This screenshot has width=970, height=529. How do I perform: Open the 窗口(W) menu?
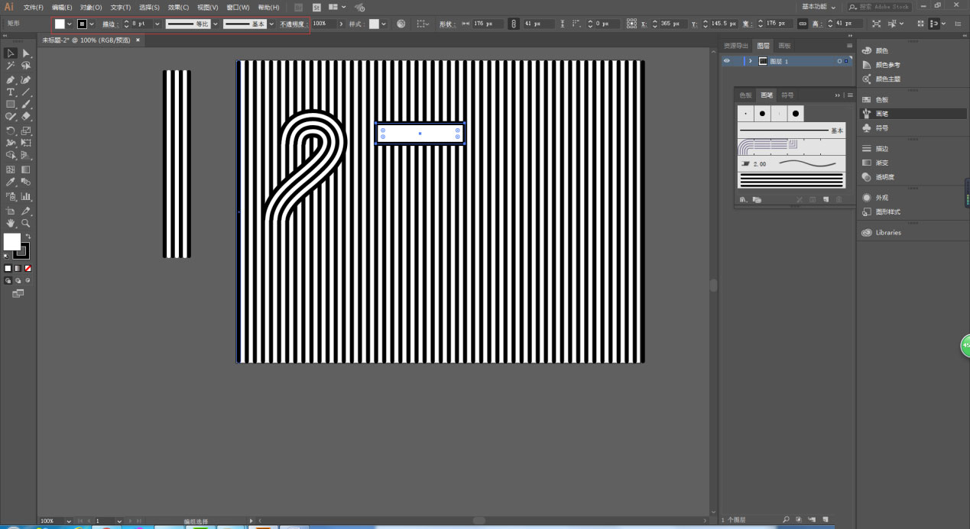pos(238,7)
